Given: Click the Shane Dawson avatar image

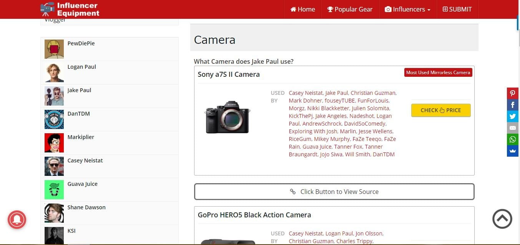Looking at the screenshot, I should pyautogui.click(x=54, y=213).
